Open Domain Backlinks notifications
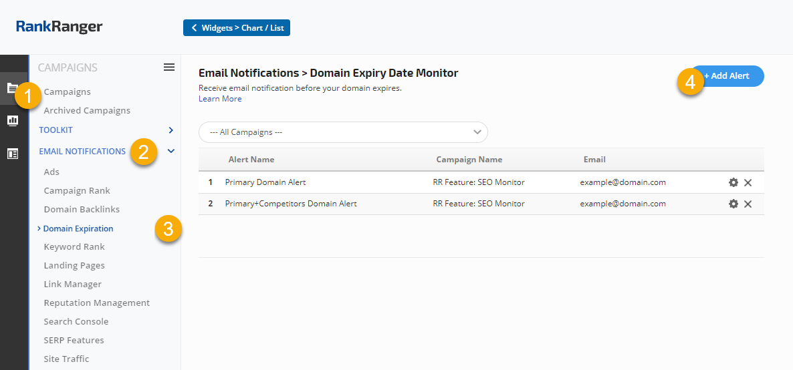 pos(82,210)
